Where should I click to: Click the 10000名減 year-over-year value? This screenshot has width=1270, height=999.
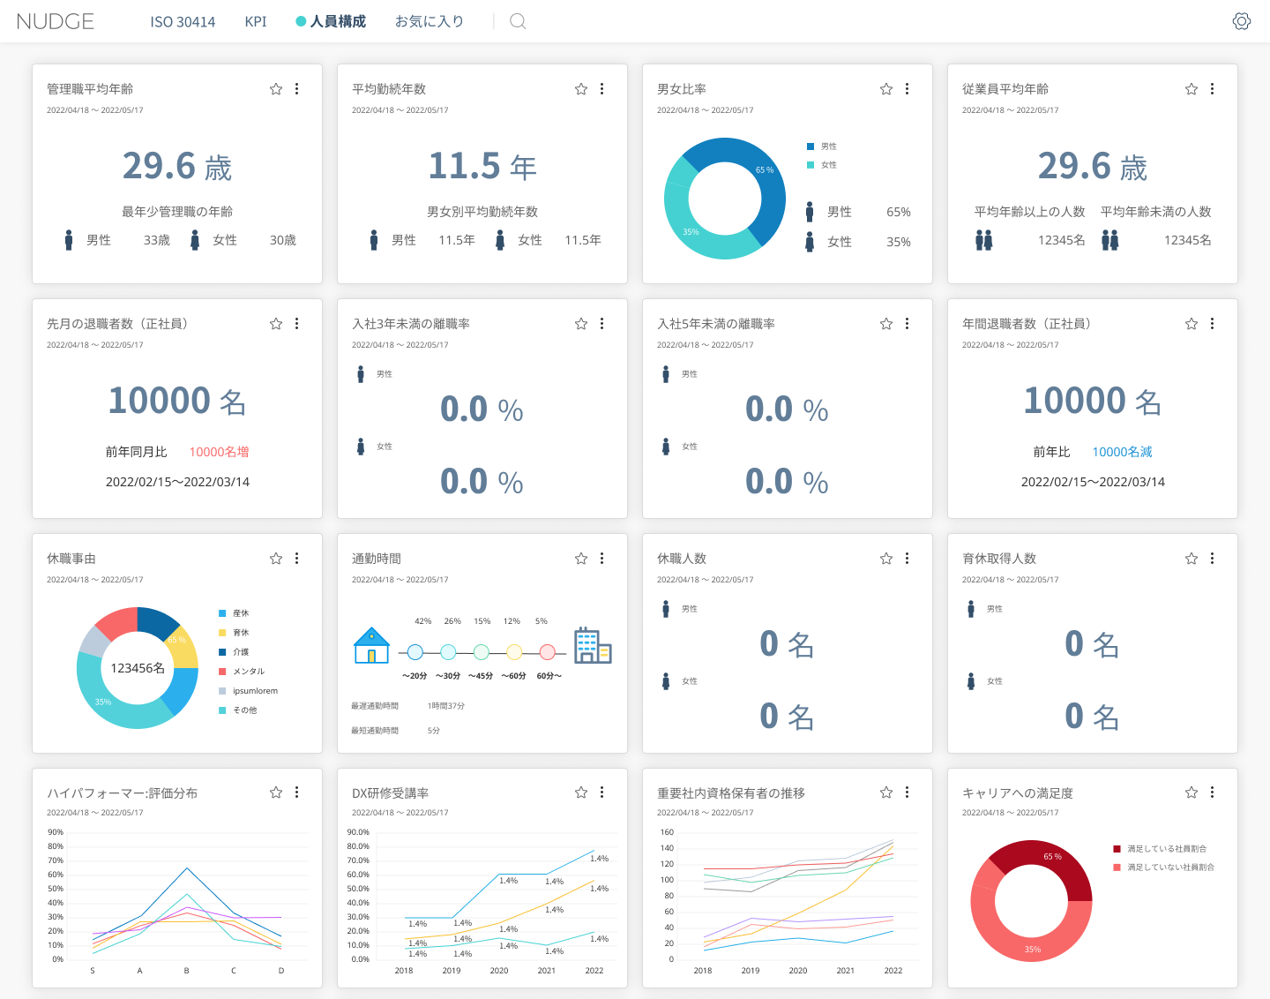coord(1123,452)
